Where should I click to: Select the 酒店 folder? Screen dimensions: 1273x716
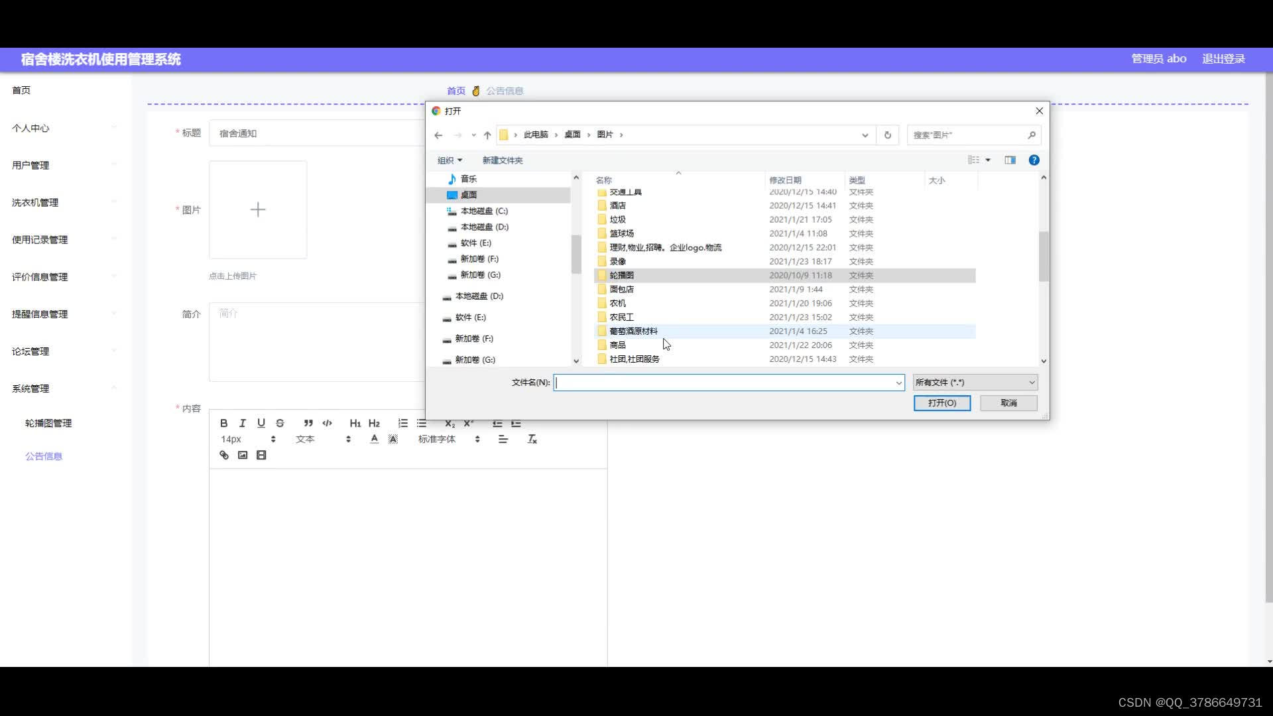point(784,206)
